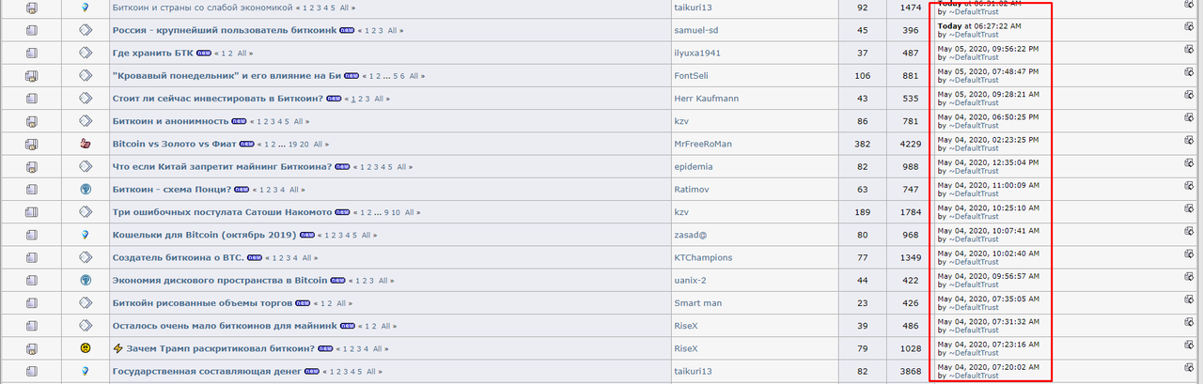Click the "new" badge after Биткоин и анонимность
Screen dimensions: 1203x384
pyautogui.click(x=239, y=121)
